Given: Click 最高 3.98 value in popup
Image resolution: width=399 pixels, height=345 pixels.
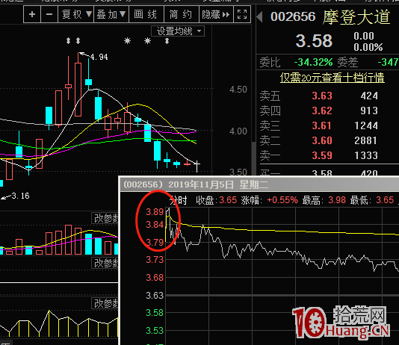Looking at the screenshot, I should (x=337, y=200).
